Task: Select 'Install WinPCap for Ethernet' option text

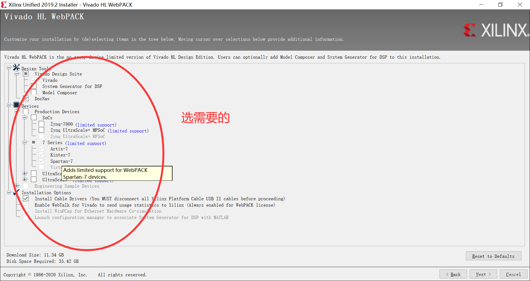Action: point(98,211)
